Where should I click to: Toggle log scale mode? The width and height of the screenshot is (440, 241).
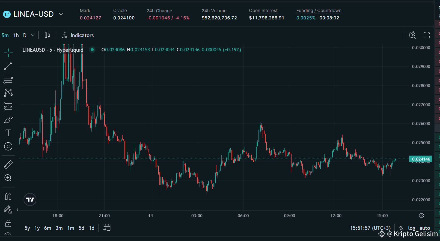(x=412, y=228)
